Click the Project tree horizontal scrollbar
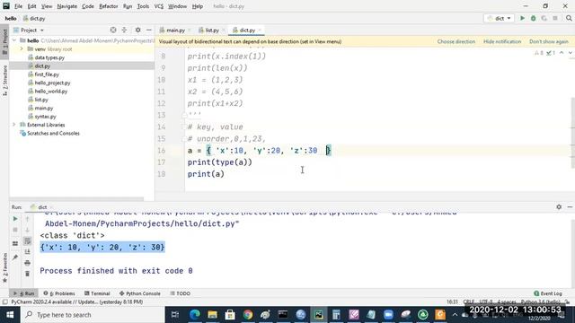The image size is (575, 323). point(76,199)
